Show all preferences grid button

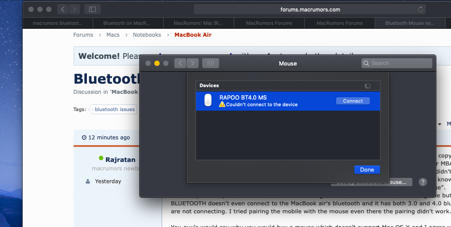pyautogui.click(x=211, y=63)
